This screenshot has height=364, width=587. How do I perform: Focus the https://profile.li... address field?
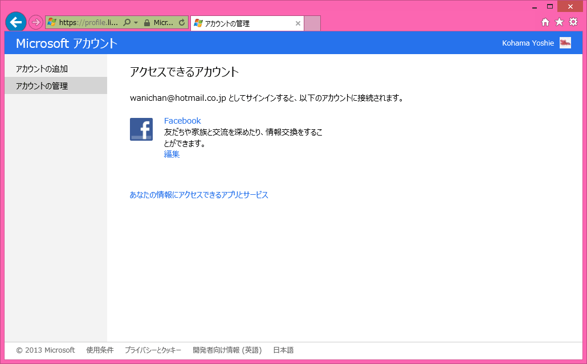(88, 22)
